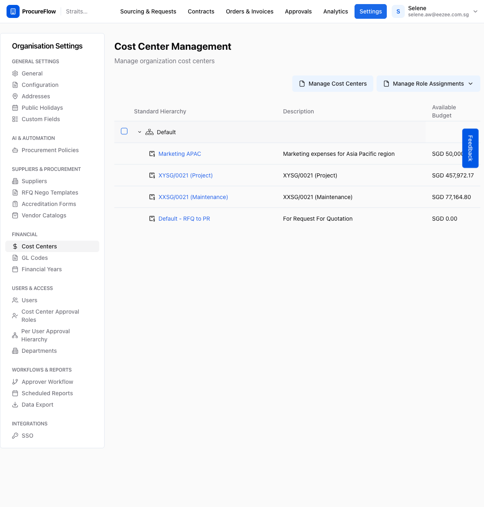Click the Approver Workflow branch icon
484x507 pixels.
click(x=15, y=382)
